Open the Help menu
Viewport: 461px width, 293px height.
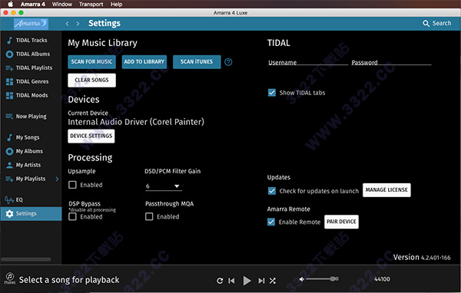coord(116,4)
